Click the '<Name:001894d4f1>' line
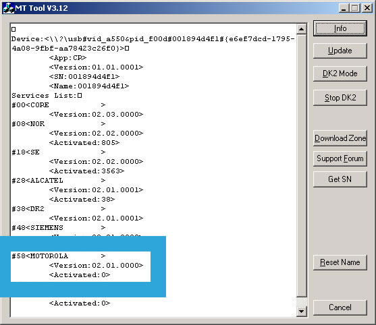Viewport: 376px width, 325px height. tap(89, 86)
